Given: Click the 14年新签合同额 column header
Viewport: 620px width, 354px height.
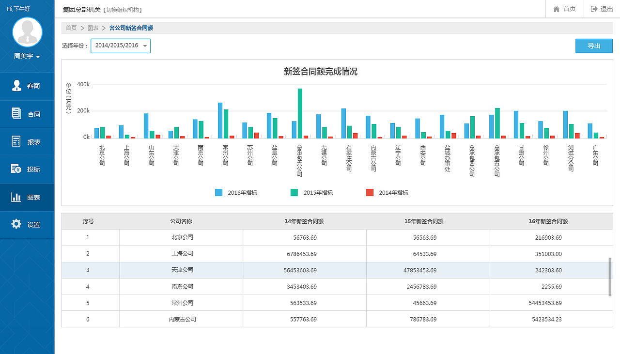Looking at the screenshot, I should [x=304, y=221].
